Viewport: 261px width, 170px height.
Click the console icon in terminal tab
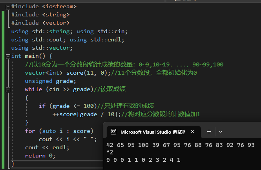pyautogui.click(x=113, y=132)
